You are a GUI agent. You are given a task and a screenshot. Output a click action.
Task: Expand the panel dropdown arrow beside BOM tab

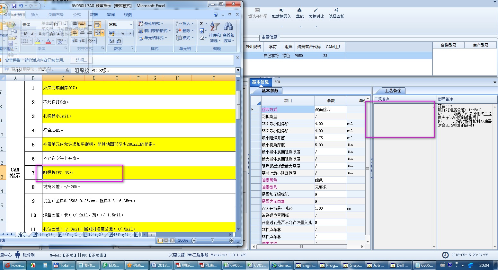pos(495,83)
